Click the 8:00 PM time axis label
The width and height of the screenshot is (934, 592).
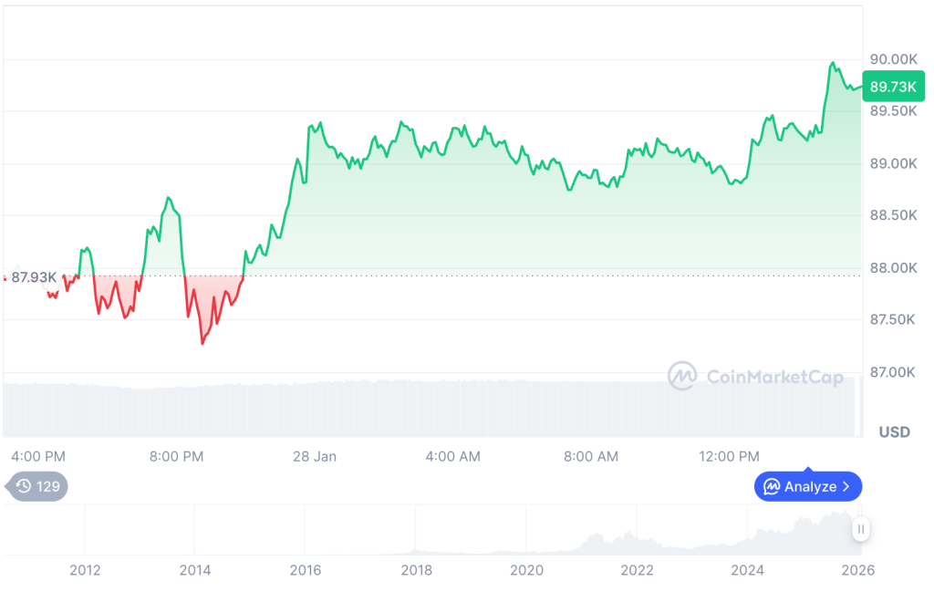(x=177, y=456)
